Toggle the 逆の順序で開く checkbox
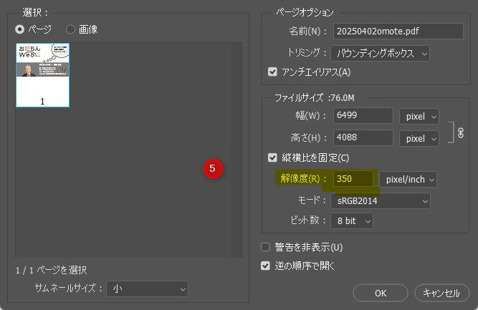This screenshot has height=310, width=478. tap(267, 266)
